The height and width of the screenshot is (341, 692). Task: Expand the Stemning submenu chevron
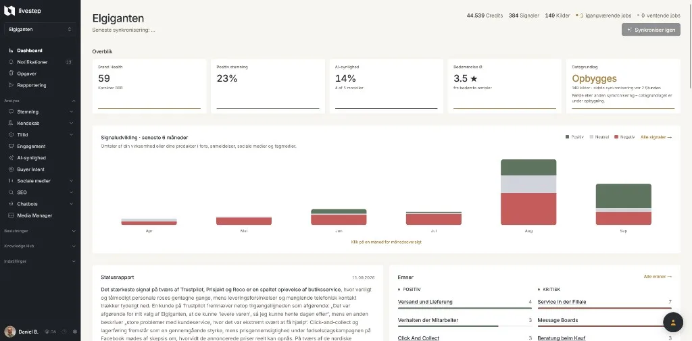pos(72,112)
